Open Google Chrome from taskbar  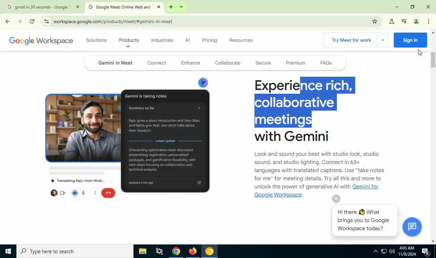tap(176, 251)
